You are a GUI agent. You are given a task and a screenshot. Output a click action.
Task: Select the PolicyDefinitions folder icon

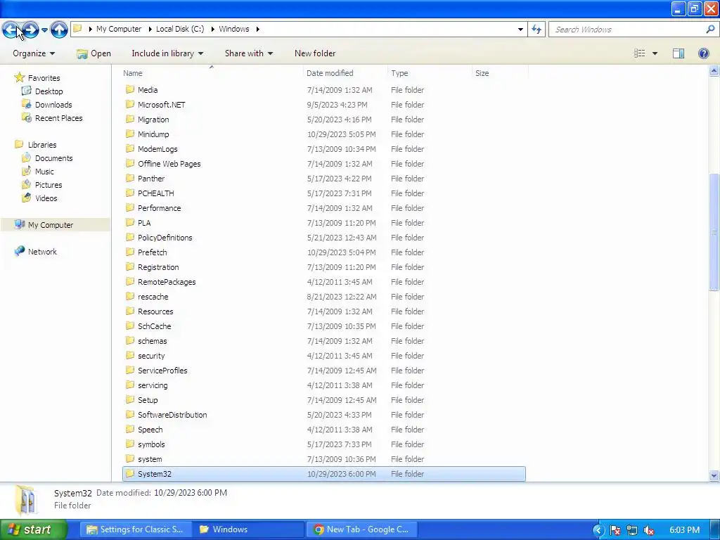[130, 237]
